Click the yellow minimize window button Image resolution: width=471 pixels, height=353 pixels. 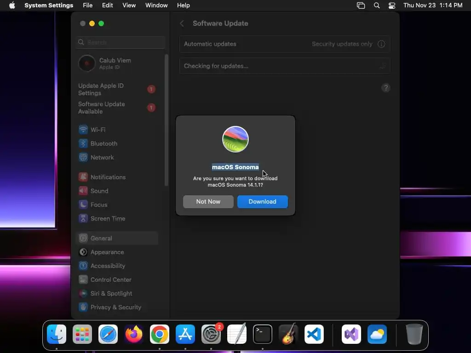92,23
